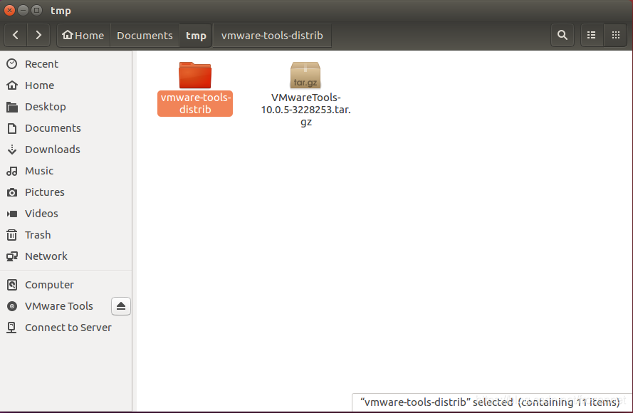Minimize the tmp window

[x=23, y=10]
